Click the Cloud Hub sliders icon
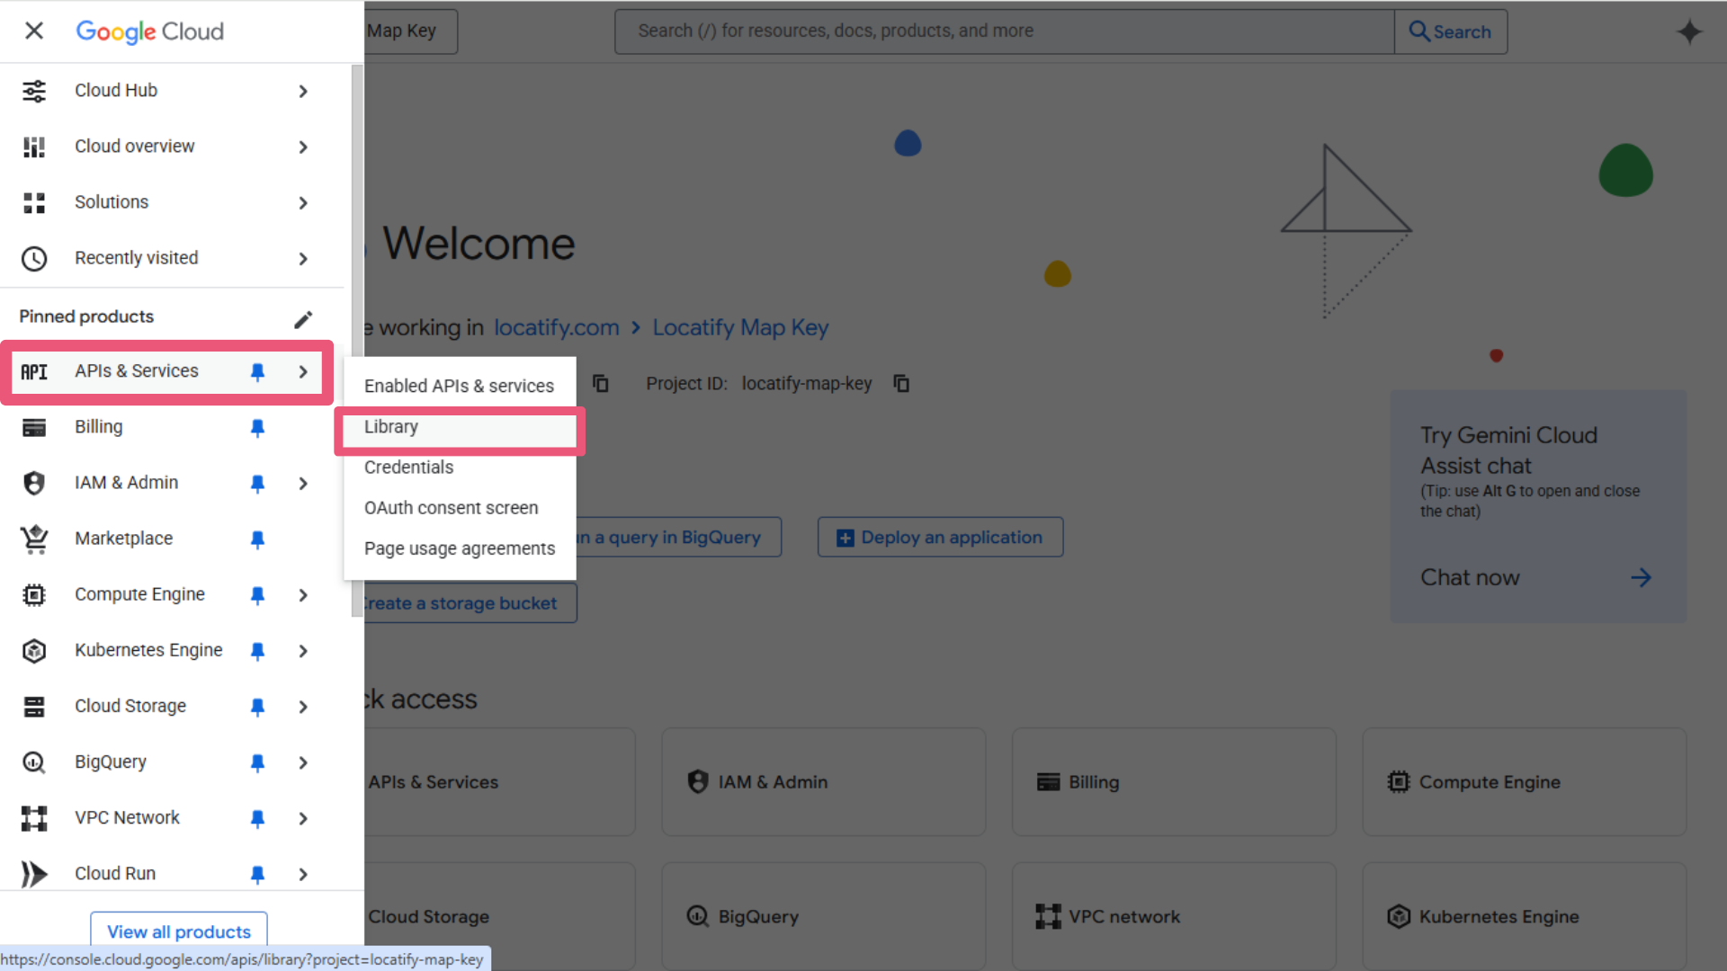This screenshot has height=971, width=1727. tap(34, 91)
